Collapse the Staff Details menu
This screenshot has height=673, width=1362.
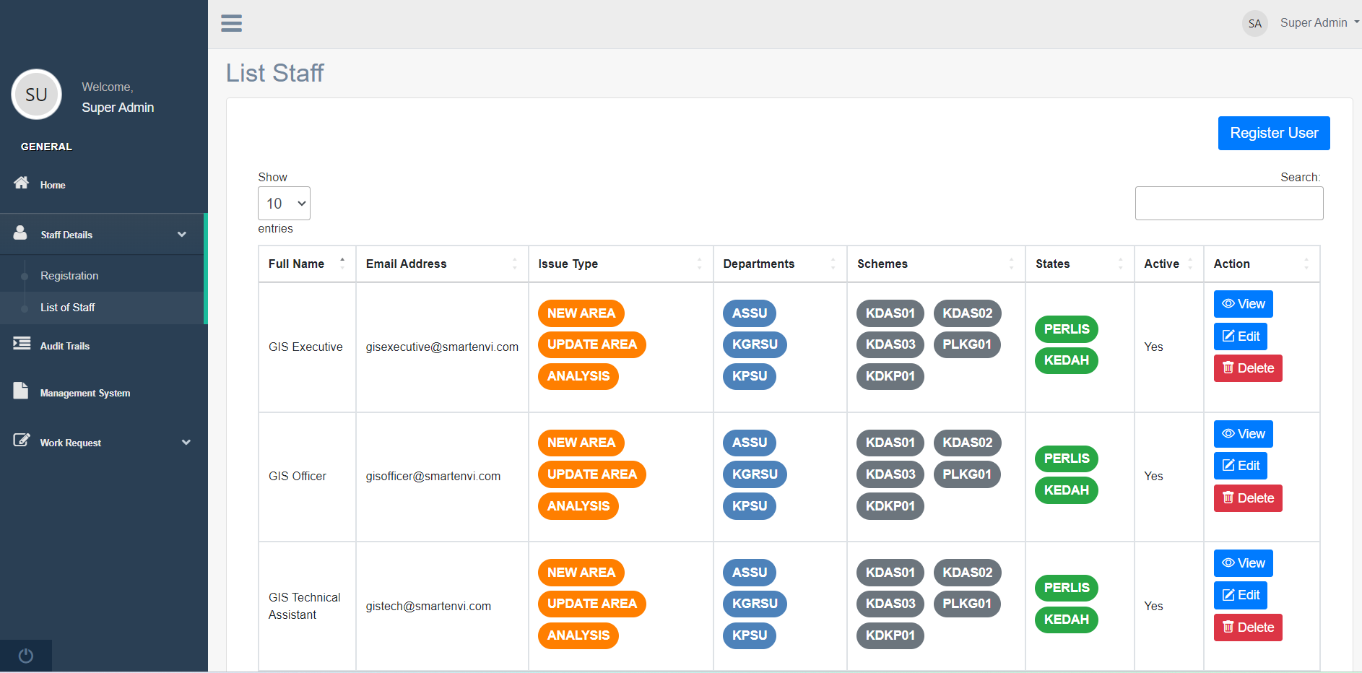pos(181,235)
